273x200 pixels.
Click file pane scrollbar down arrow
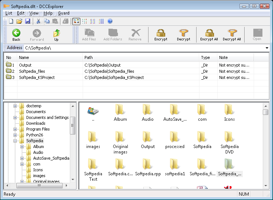pyautogui.click(x=266, y=185)
